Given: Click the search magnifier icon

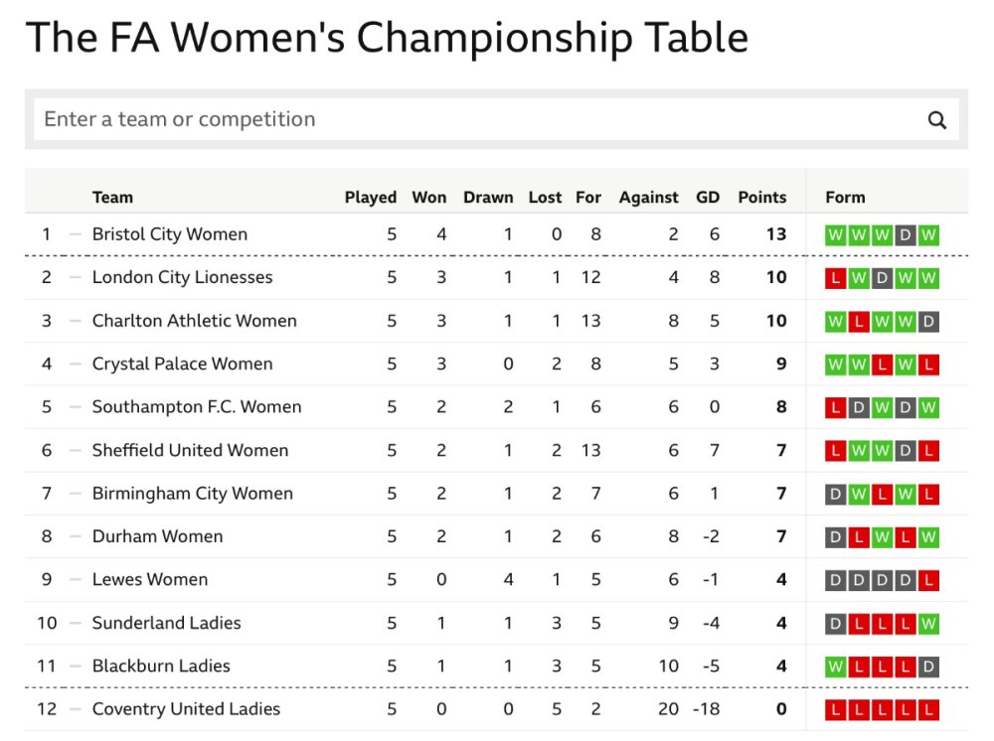Looking at the screenshot, I should tap(936, 120).
